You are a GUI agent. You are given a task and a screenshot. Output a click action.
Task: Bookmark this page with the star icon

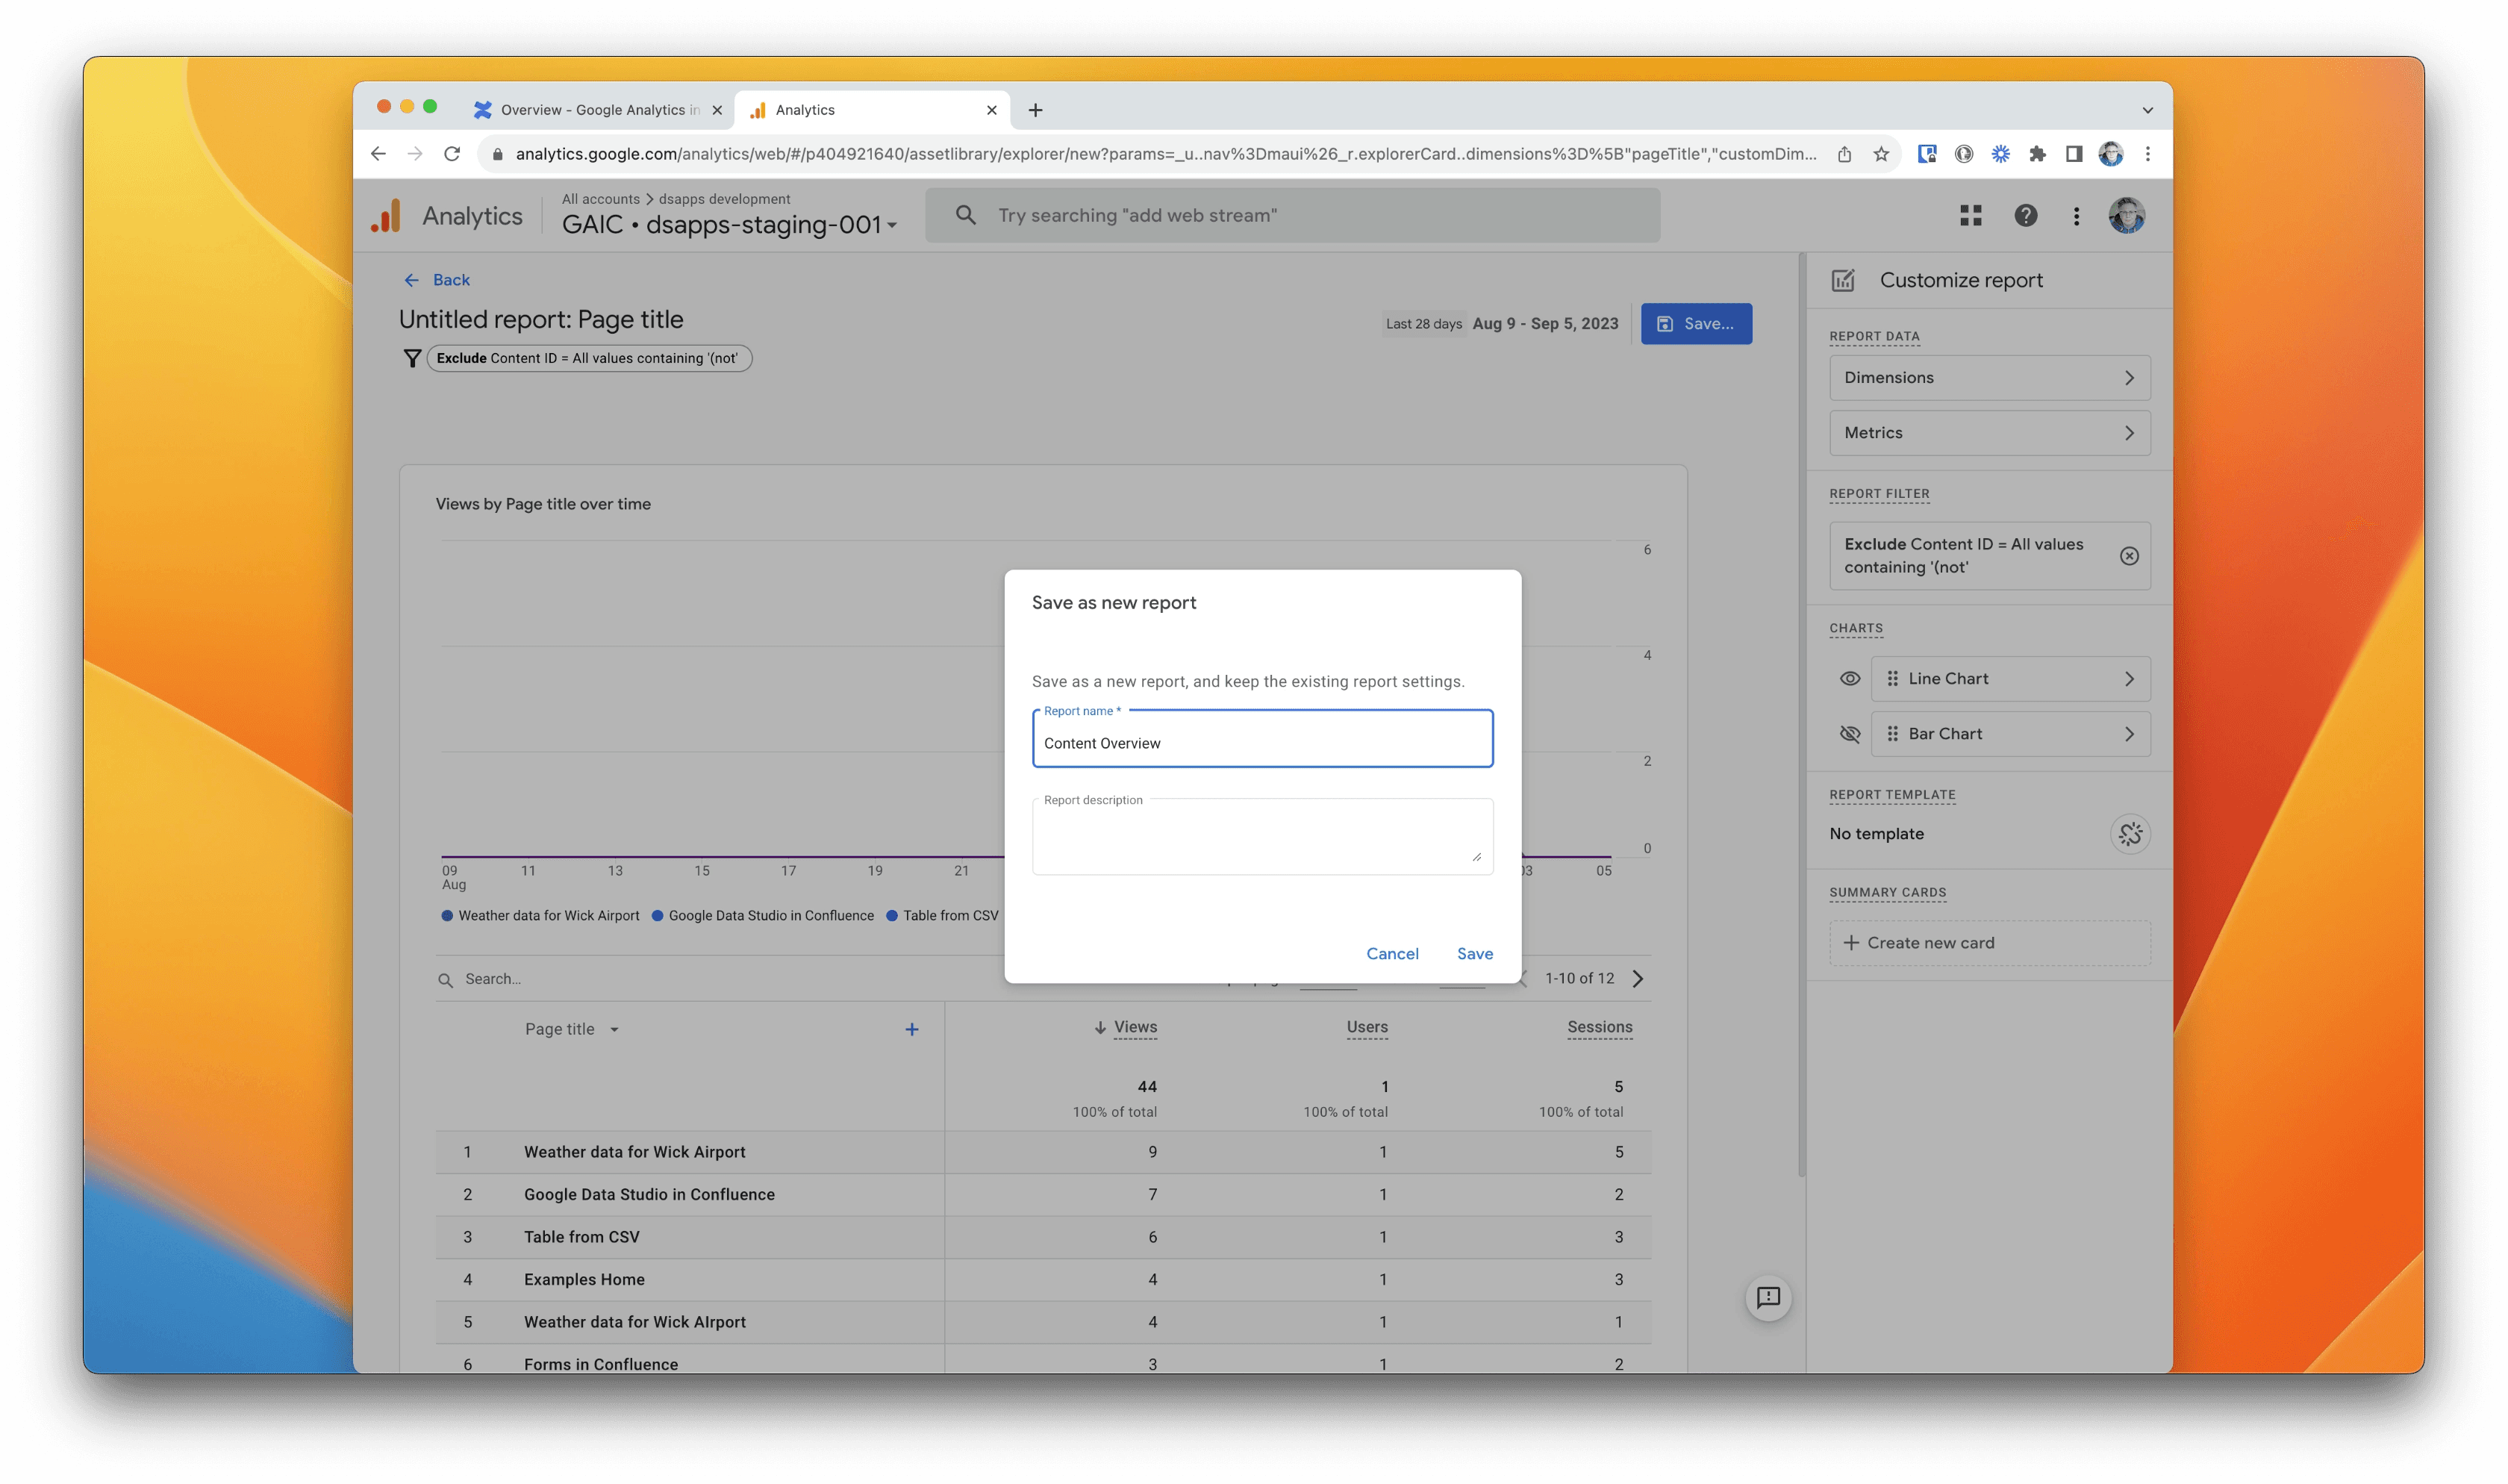pos(1880,153)
